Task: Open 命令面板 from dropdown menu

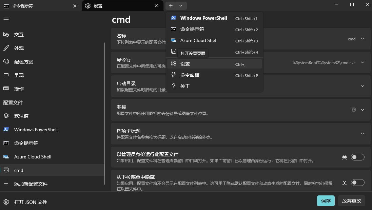Action: click(x=214, y=75)
